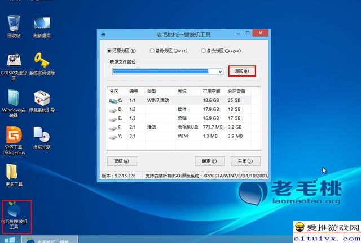This screenshot has width=361, height=243.
Task: Click the Y: drive icon in partition list
Action: point(113,137)
